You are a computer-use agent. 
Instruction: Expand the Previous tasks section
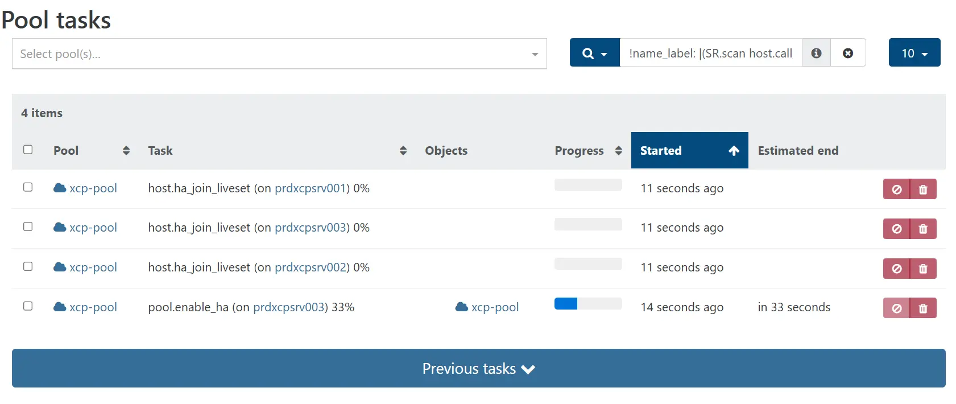478,369
